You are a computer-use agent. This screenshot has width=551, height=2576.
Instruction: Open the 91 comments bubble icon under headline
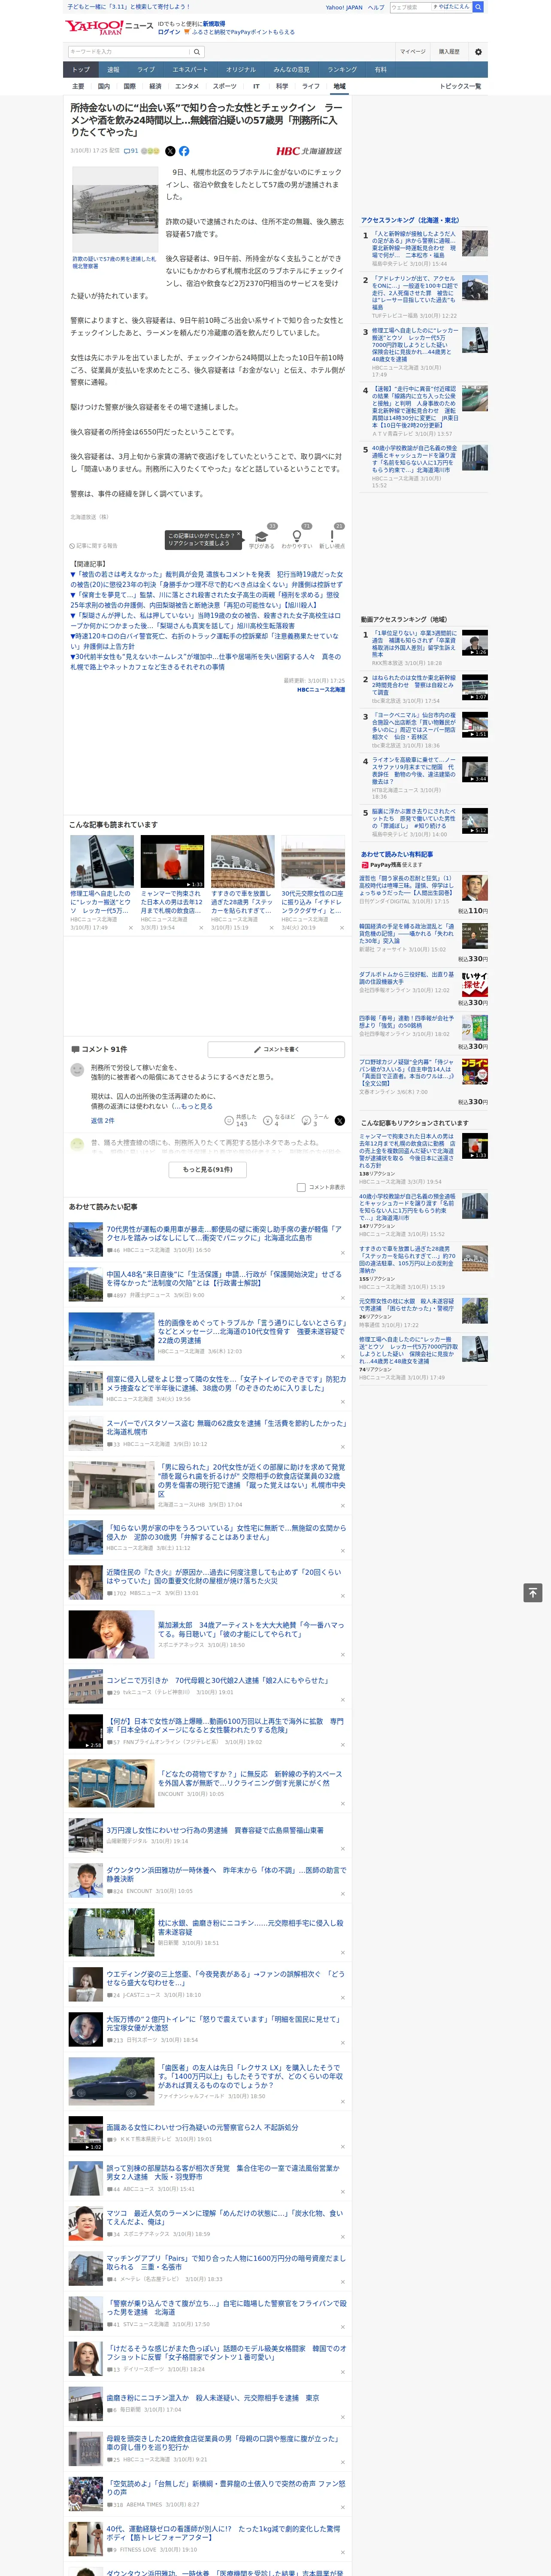(x=127, y=151)
